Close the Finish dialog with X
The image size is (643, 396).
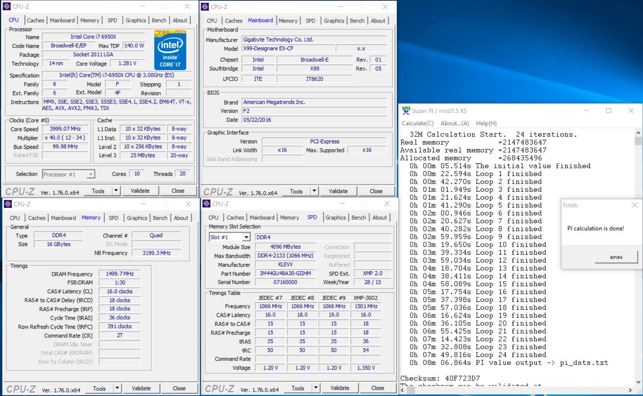[634, 205]
